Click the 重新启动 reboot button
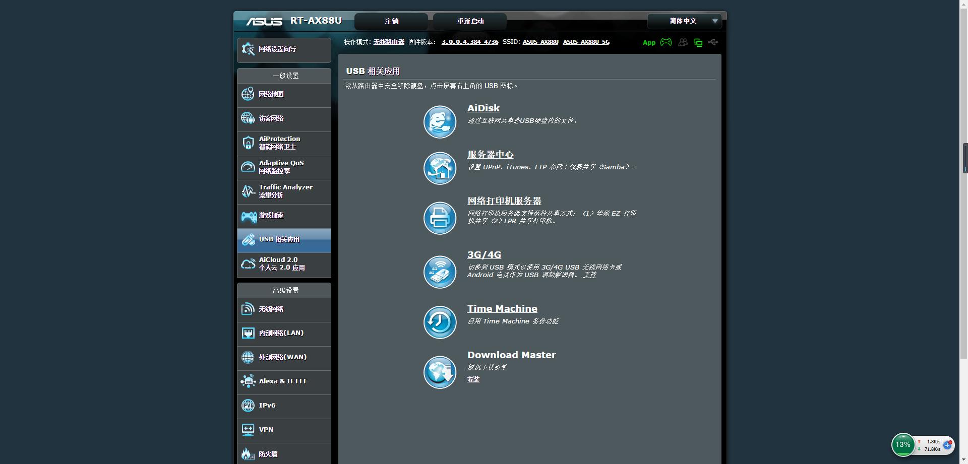This screenshot has width=968, height=464. (x=470, y=21)
